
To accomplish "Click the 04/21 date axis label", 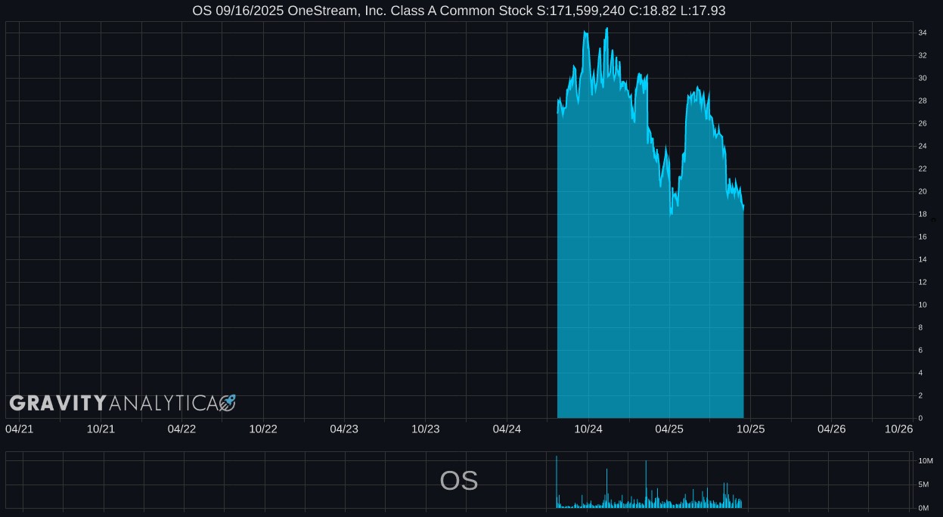I will pos(20,429).
